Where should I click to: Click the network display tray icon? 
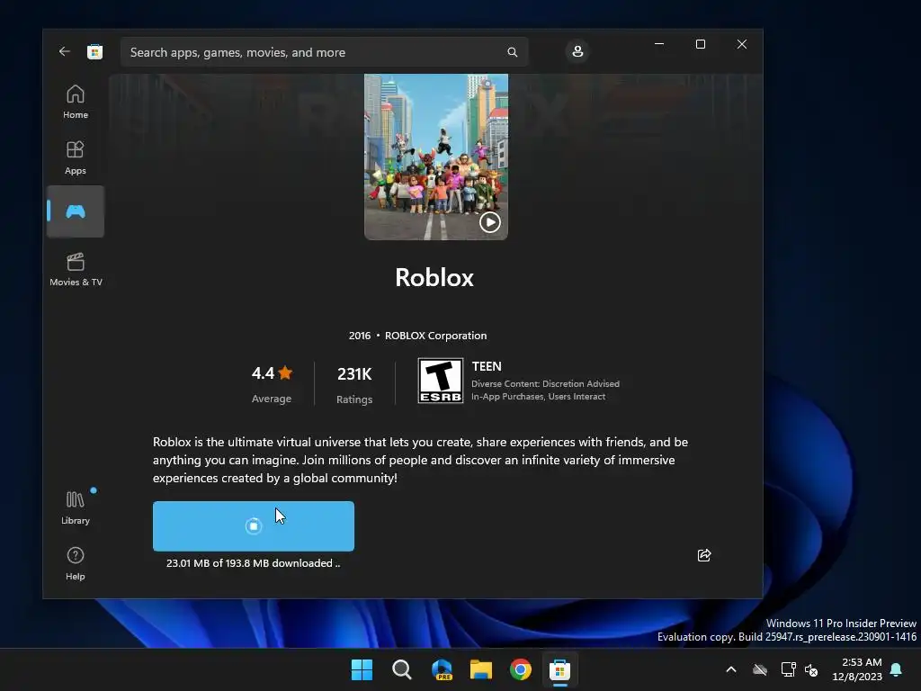pyautogui.click(x=788, y=669)
